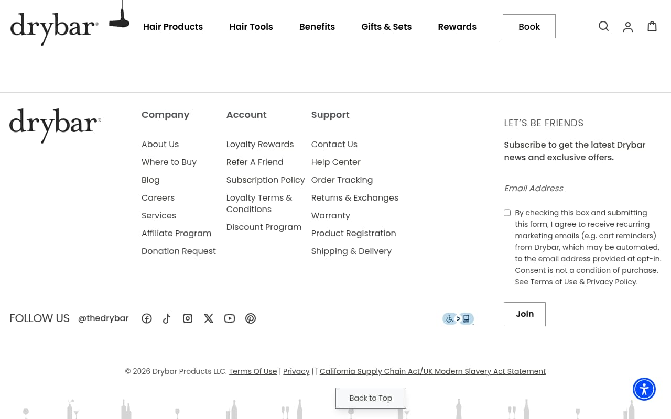Open Terms Of Use in the copyright line
Viewport: 671px width, 419px height.
[x=253, y=371]
